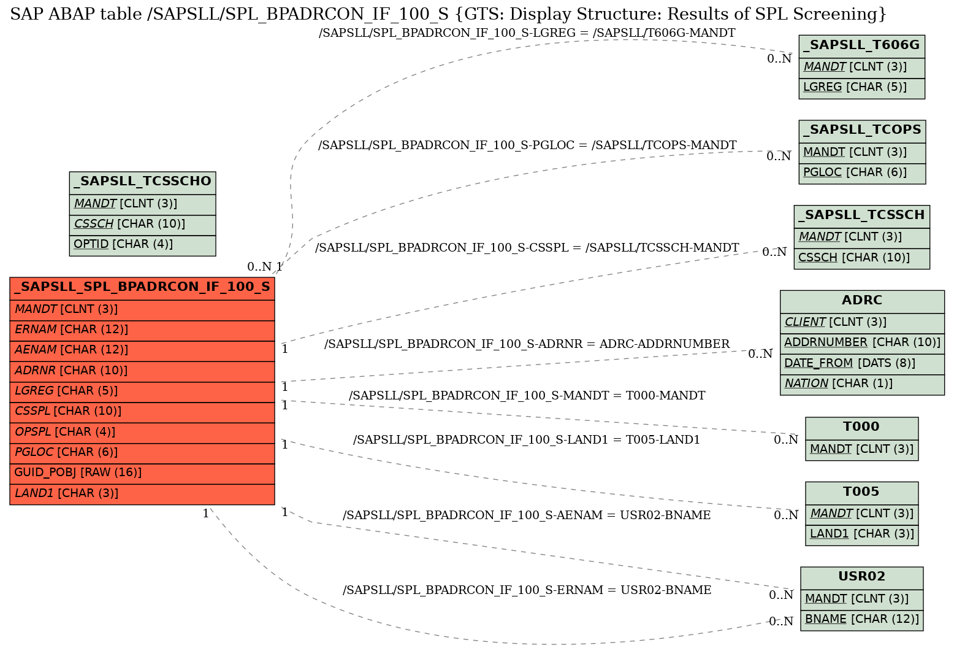Open the _SAPSLL_TCSSCH table header

862,215
